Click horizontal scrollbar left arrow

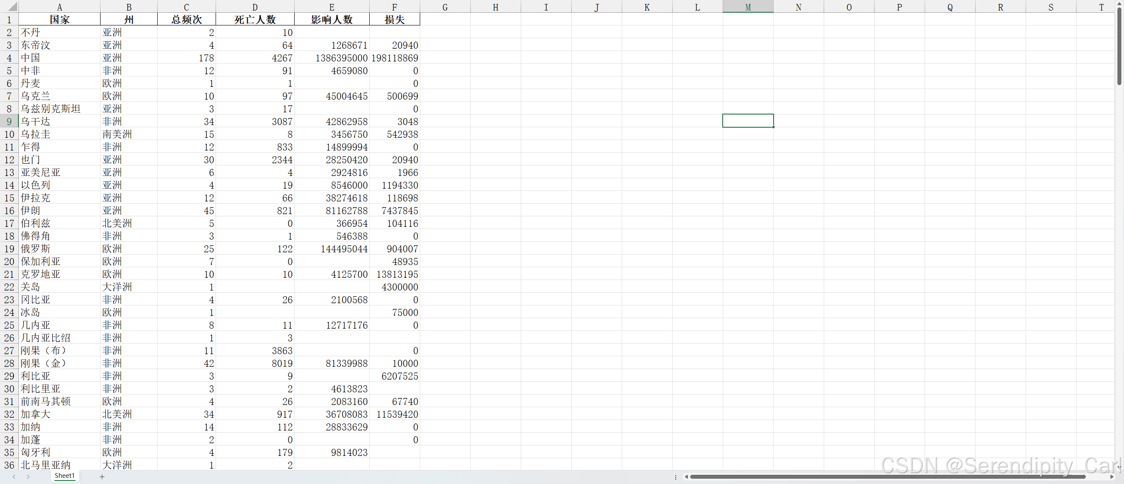point(686,477)
